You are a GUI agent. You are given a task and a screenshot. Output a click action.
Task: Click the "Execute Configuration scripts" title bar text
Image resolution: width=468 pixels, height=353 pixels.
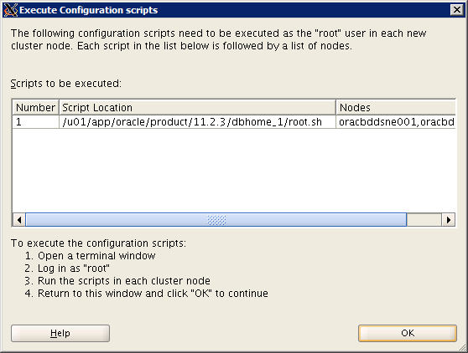(88, 10)
